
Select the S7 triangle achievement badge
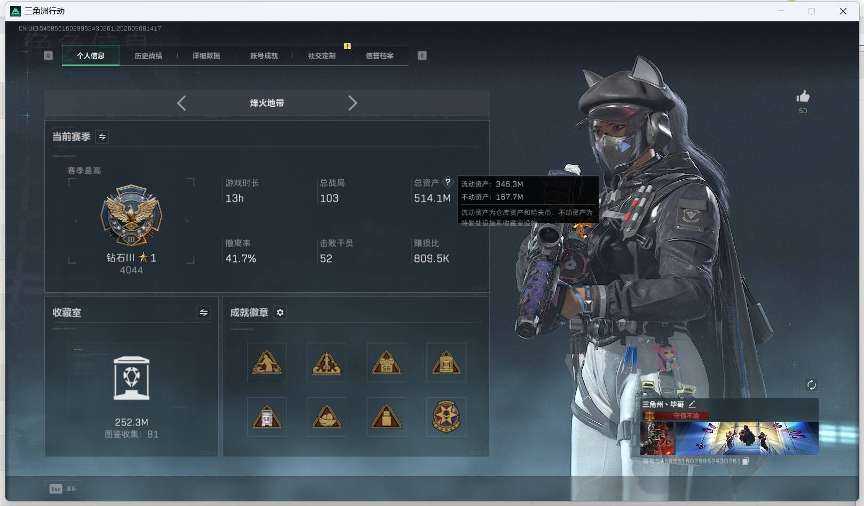click(446, 363)
